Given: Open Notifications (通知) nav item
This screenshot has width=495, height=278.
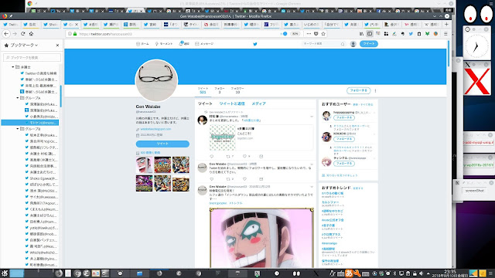Looking at the screenshot, I should click(x=184, y=44).
